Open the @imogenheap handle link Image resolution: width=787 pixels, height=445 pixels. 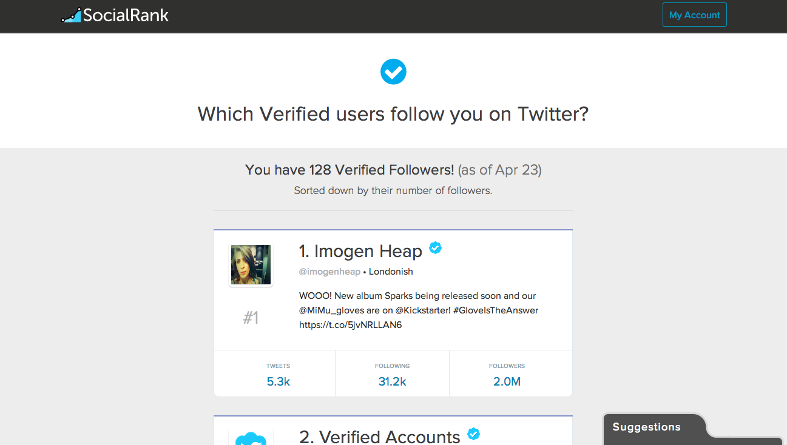tap(329, 272)
